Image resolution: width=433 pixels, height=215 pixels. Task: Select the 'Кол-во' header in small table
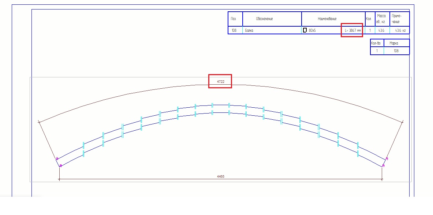pos(376,43)
